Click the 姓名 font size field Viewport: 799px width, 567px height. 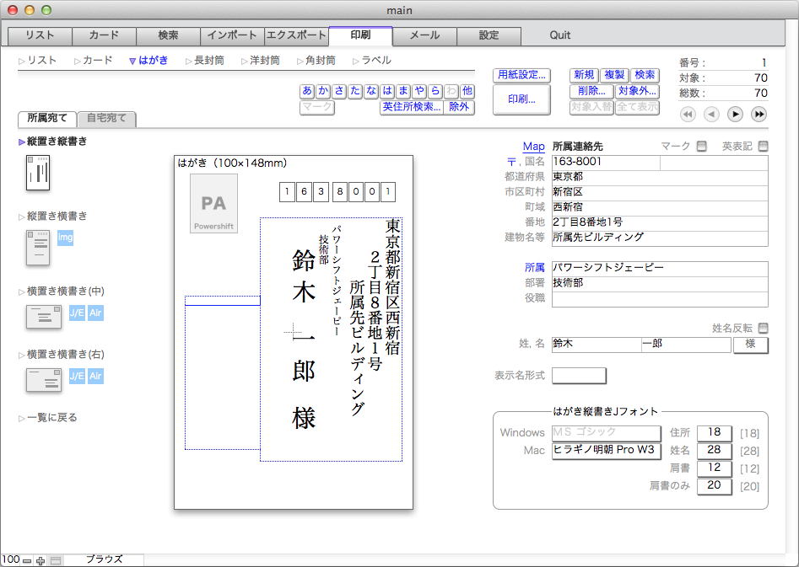click(714, 450)
